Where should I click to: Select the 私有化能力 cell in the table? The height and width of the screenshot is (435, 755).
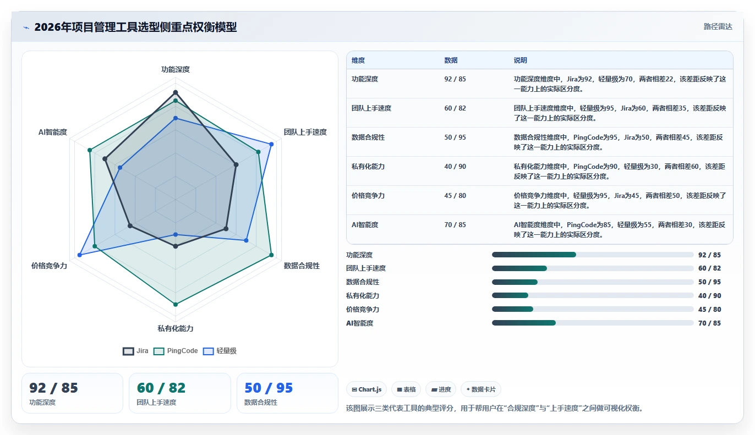coord(368,167)
